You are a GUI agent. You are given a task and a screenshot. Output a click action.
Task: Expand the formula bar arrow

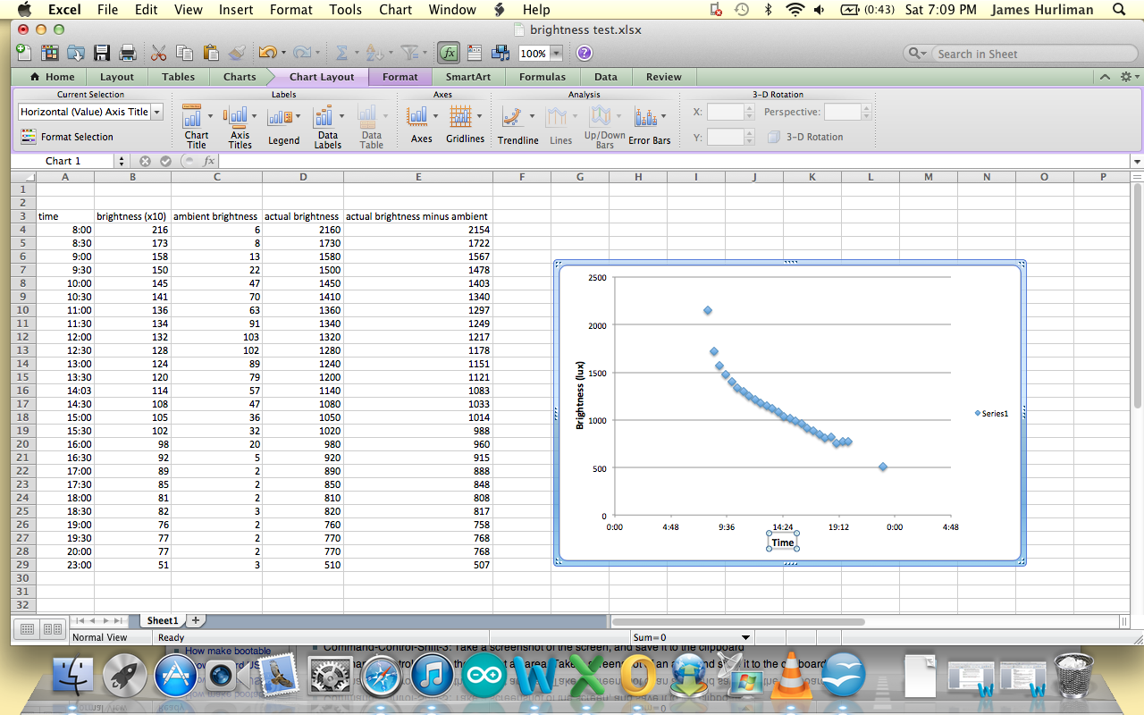[x=1137, y=162]
